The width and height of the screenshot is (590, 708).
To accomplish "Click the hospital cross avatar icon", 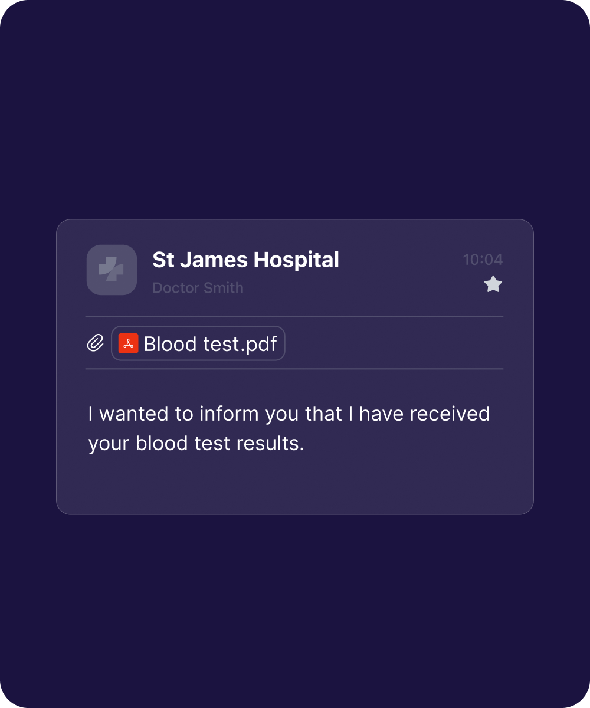I will click(x=112, y=270).
